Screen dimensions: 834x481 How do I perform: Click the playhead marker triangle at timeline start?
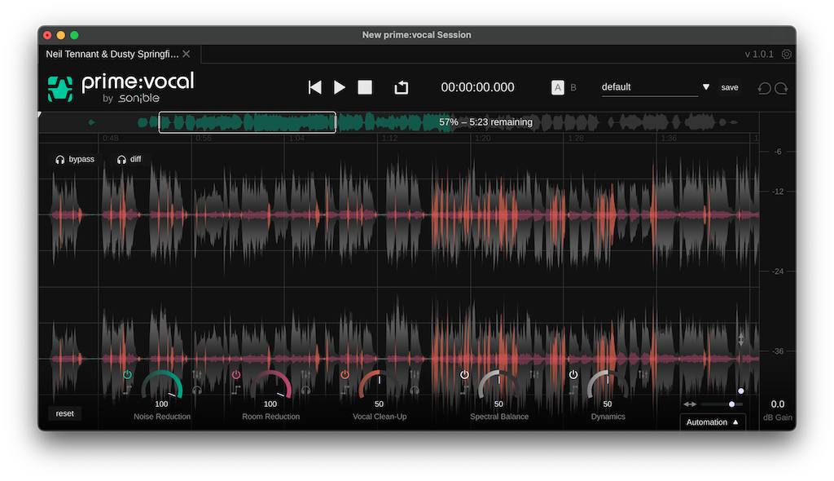point(39,114)
